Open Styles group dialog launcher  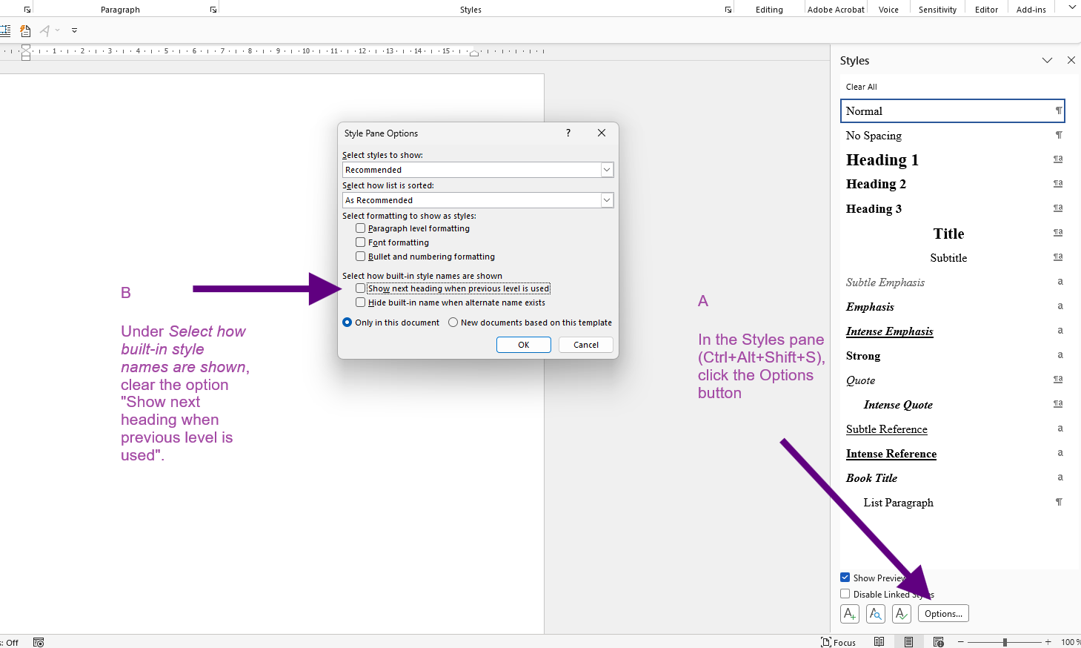tap(728, 10)
